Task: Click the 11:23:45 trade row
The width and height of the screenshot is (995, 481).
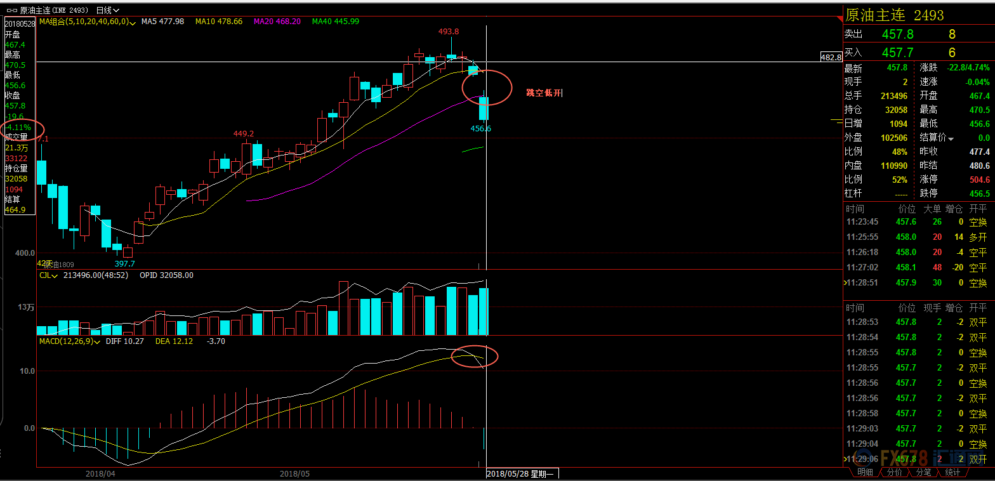Action: [918, 222]
